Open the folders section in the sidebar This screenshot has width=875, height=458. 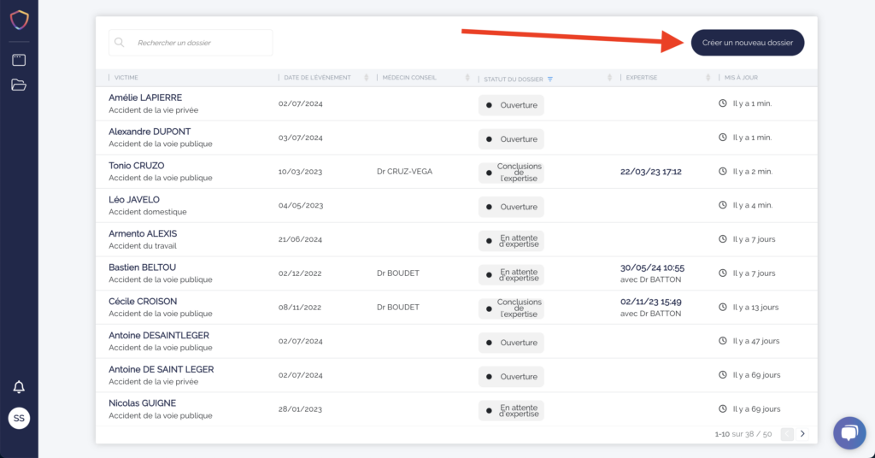click(19, 85)
